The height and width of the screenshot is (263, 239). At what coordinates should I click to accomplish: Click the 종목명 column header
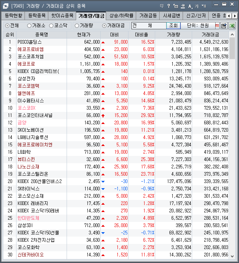(x=41, y=35)
